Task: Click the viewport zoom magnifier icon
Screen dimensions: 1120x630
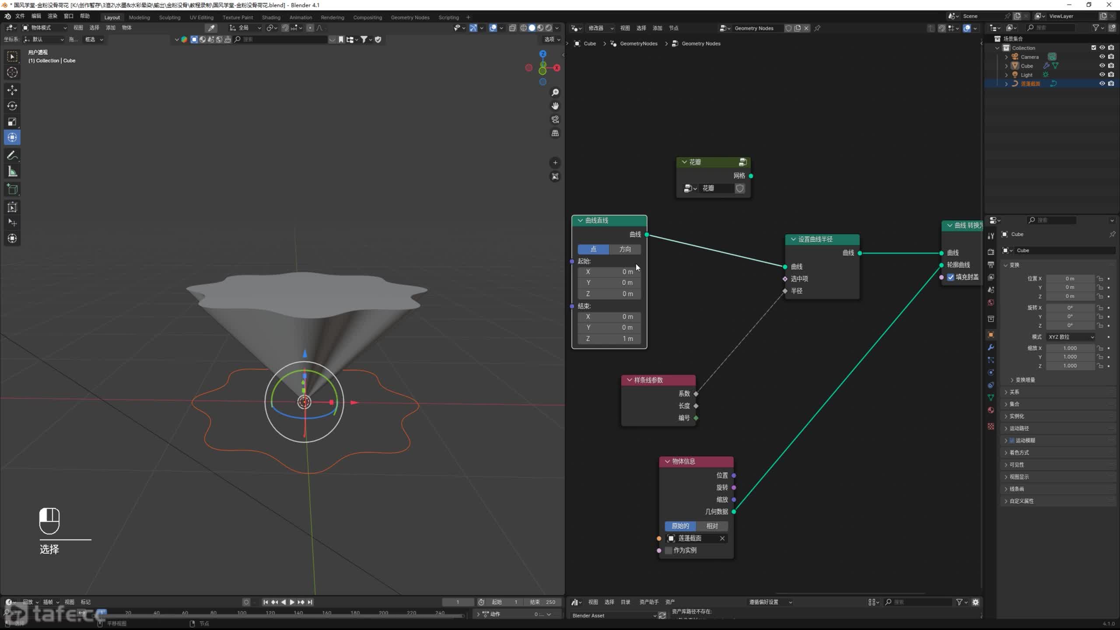Action: [x=555, y=92]
